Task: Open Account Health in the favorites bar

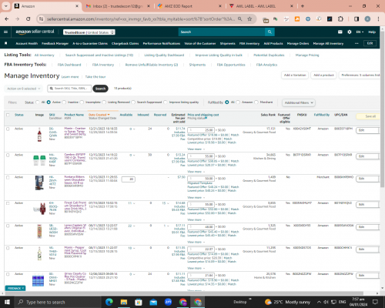Action: pyautogui.click(x=27, y=43)
